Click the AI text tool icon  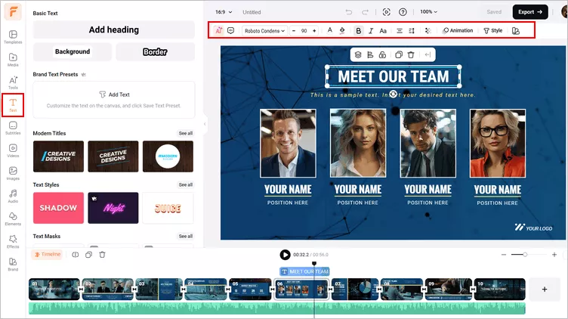pos(218,30)
